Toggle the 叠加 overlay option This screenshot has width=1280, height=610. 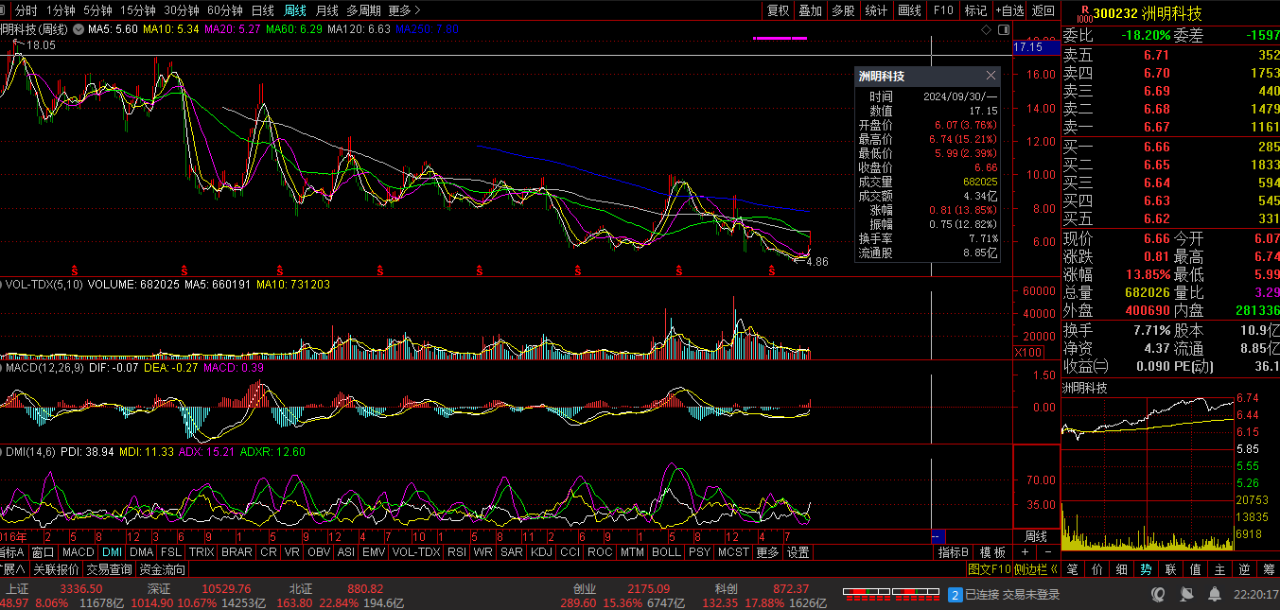point(810,10)
